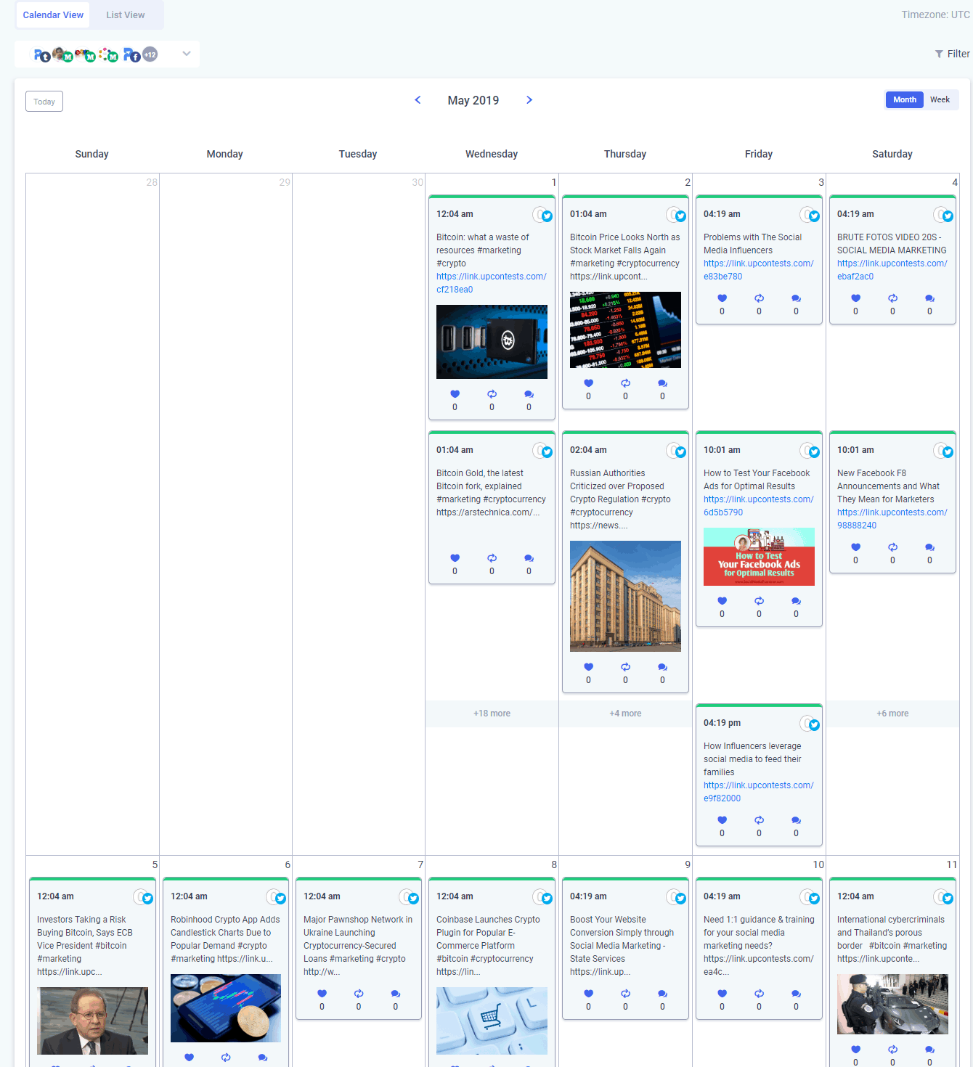
Task: Like the Russian Authorities Criticized post
Action: tap(588, 667)
